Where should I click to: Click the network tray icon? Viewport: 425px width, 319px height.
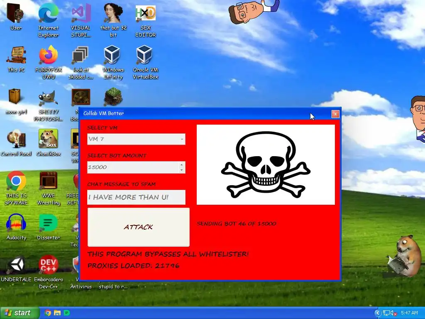pos(386,313)
